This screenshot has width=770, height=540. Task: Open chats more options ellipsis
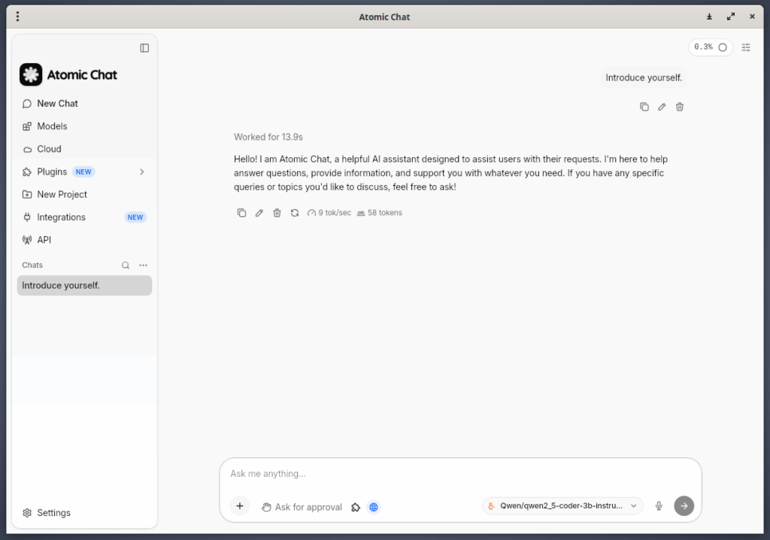coord(143,265)
